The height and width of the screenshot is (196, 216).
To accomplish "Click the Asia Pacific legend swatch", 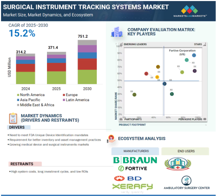I will coord(18,100).
